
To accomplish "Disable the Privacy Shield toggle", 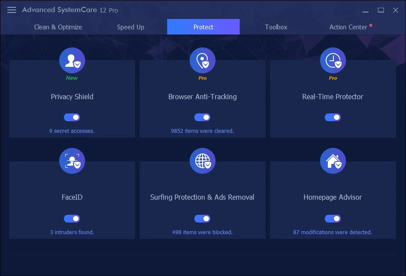I will pos(72,117).
